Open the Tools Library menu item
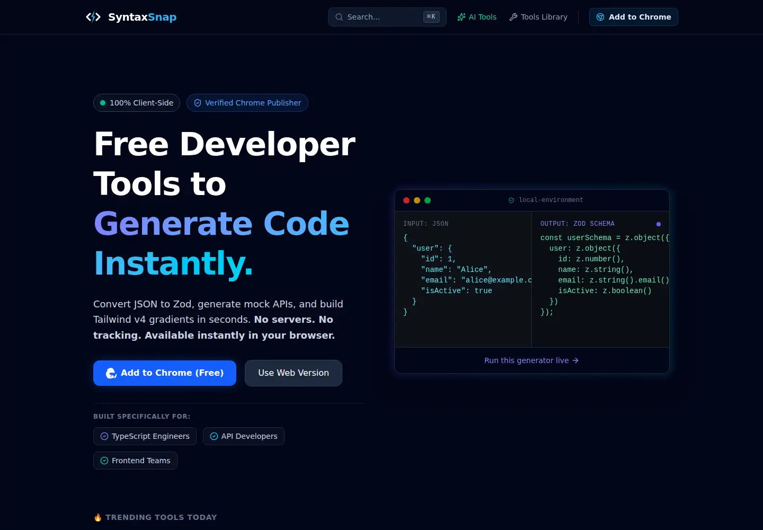The height and width of the screenshot is (530, 763). (x=538, y=17)
